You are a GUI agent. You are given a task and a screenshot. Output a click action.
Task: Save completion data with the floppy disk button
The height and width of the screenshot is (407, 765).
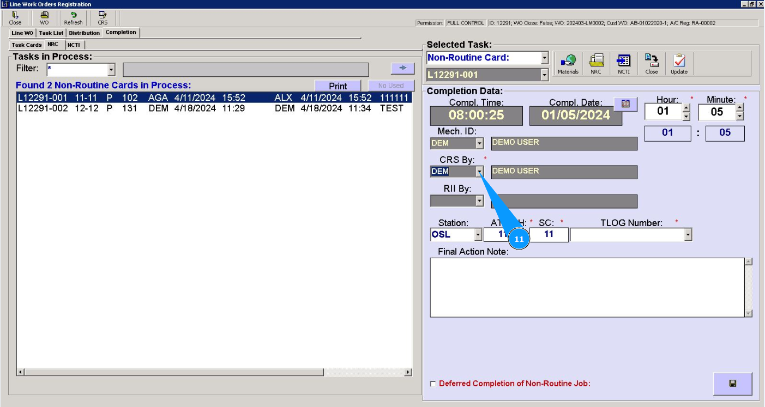click(732, 384)
